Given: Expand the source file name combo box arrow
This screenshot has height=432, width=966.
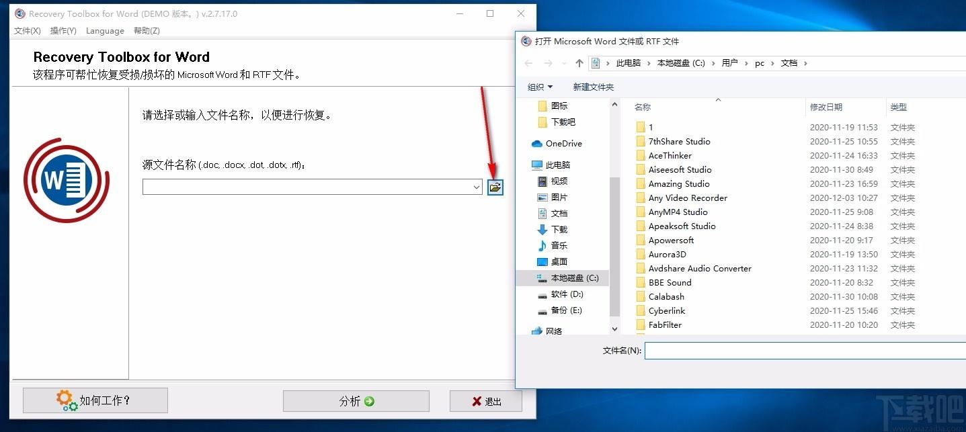Looking at the screenshot, I should click(477, 187).
